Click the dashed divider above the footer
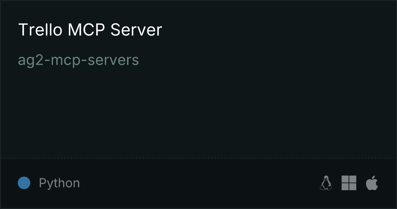This screenshot has width=397, height=209. 198,158
